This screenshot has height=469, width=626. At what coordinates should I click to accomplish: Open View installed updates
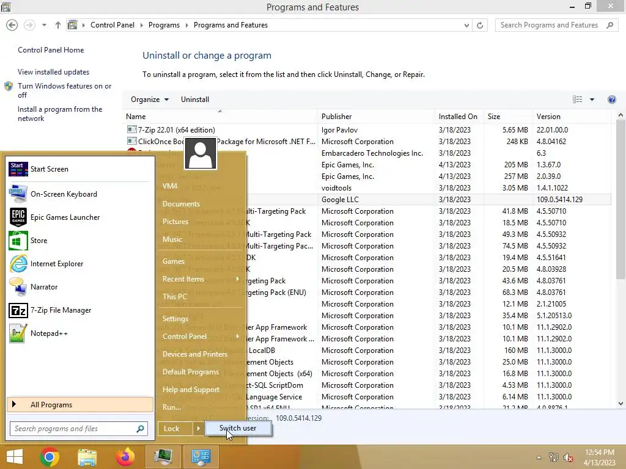(x=54, y=72)
